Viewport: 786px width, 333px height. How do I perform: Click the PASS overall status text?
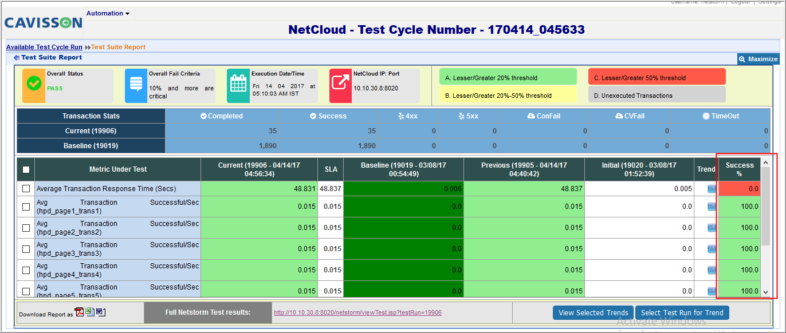click(x=55, y=89)
